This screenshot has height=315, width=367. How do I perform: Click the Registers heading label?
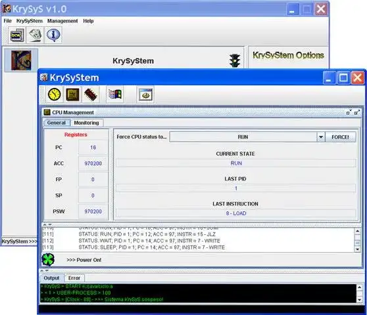(x=76, y=135)
